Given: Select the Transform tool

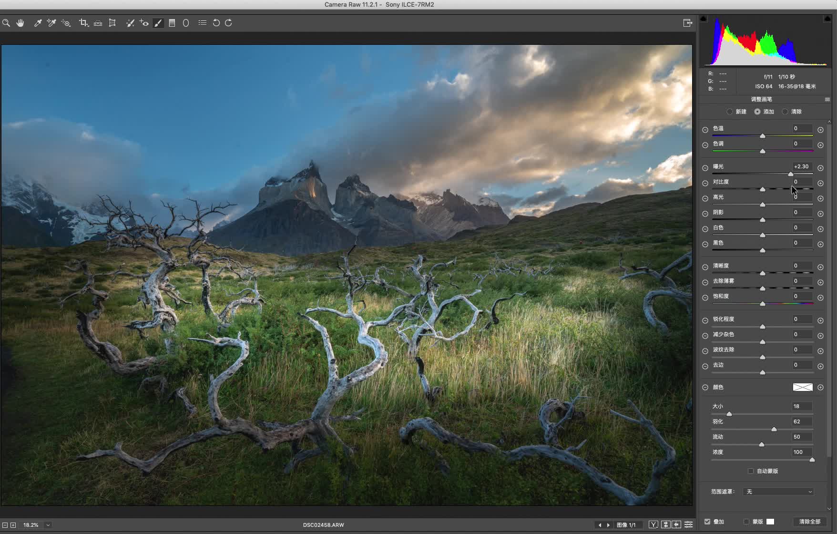Looking at the screenshot, I should (112, 23).
